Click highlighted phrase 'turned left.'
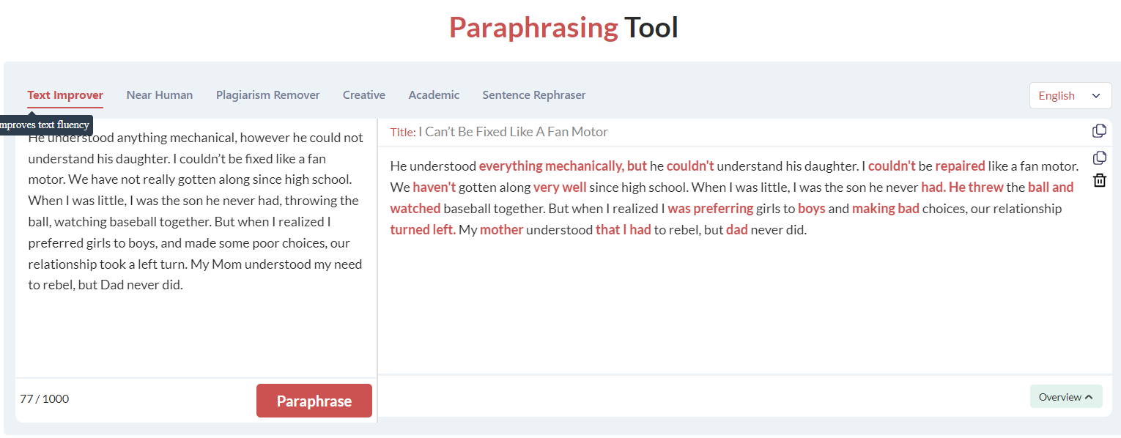 [423, 230]
